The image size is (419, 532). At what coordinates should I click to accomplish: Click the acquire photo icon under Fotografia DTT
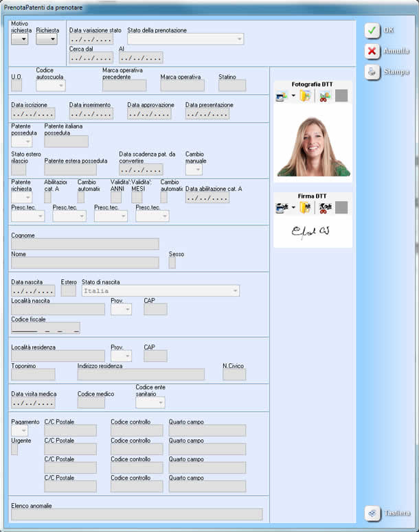(x=282, y=96)
